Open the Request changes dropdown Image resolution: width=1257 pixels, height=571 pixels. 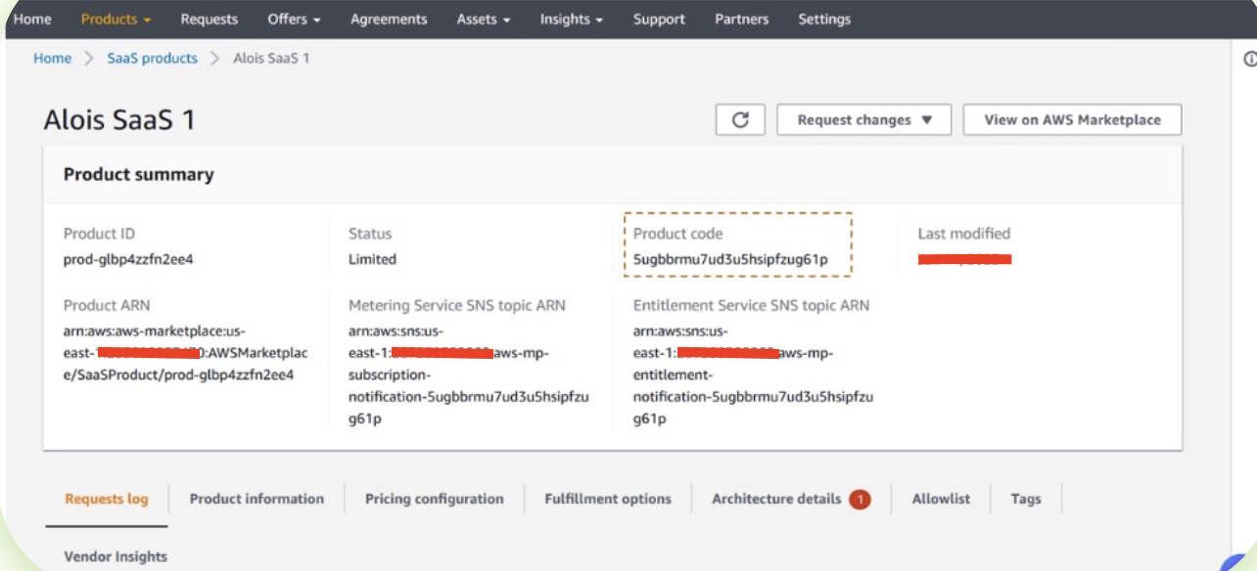(x=865, y=120)
